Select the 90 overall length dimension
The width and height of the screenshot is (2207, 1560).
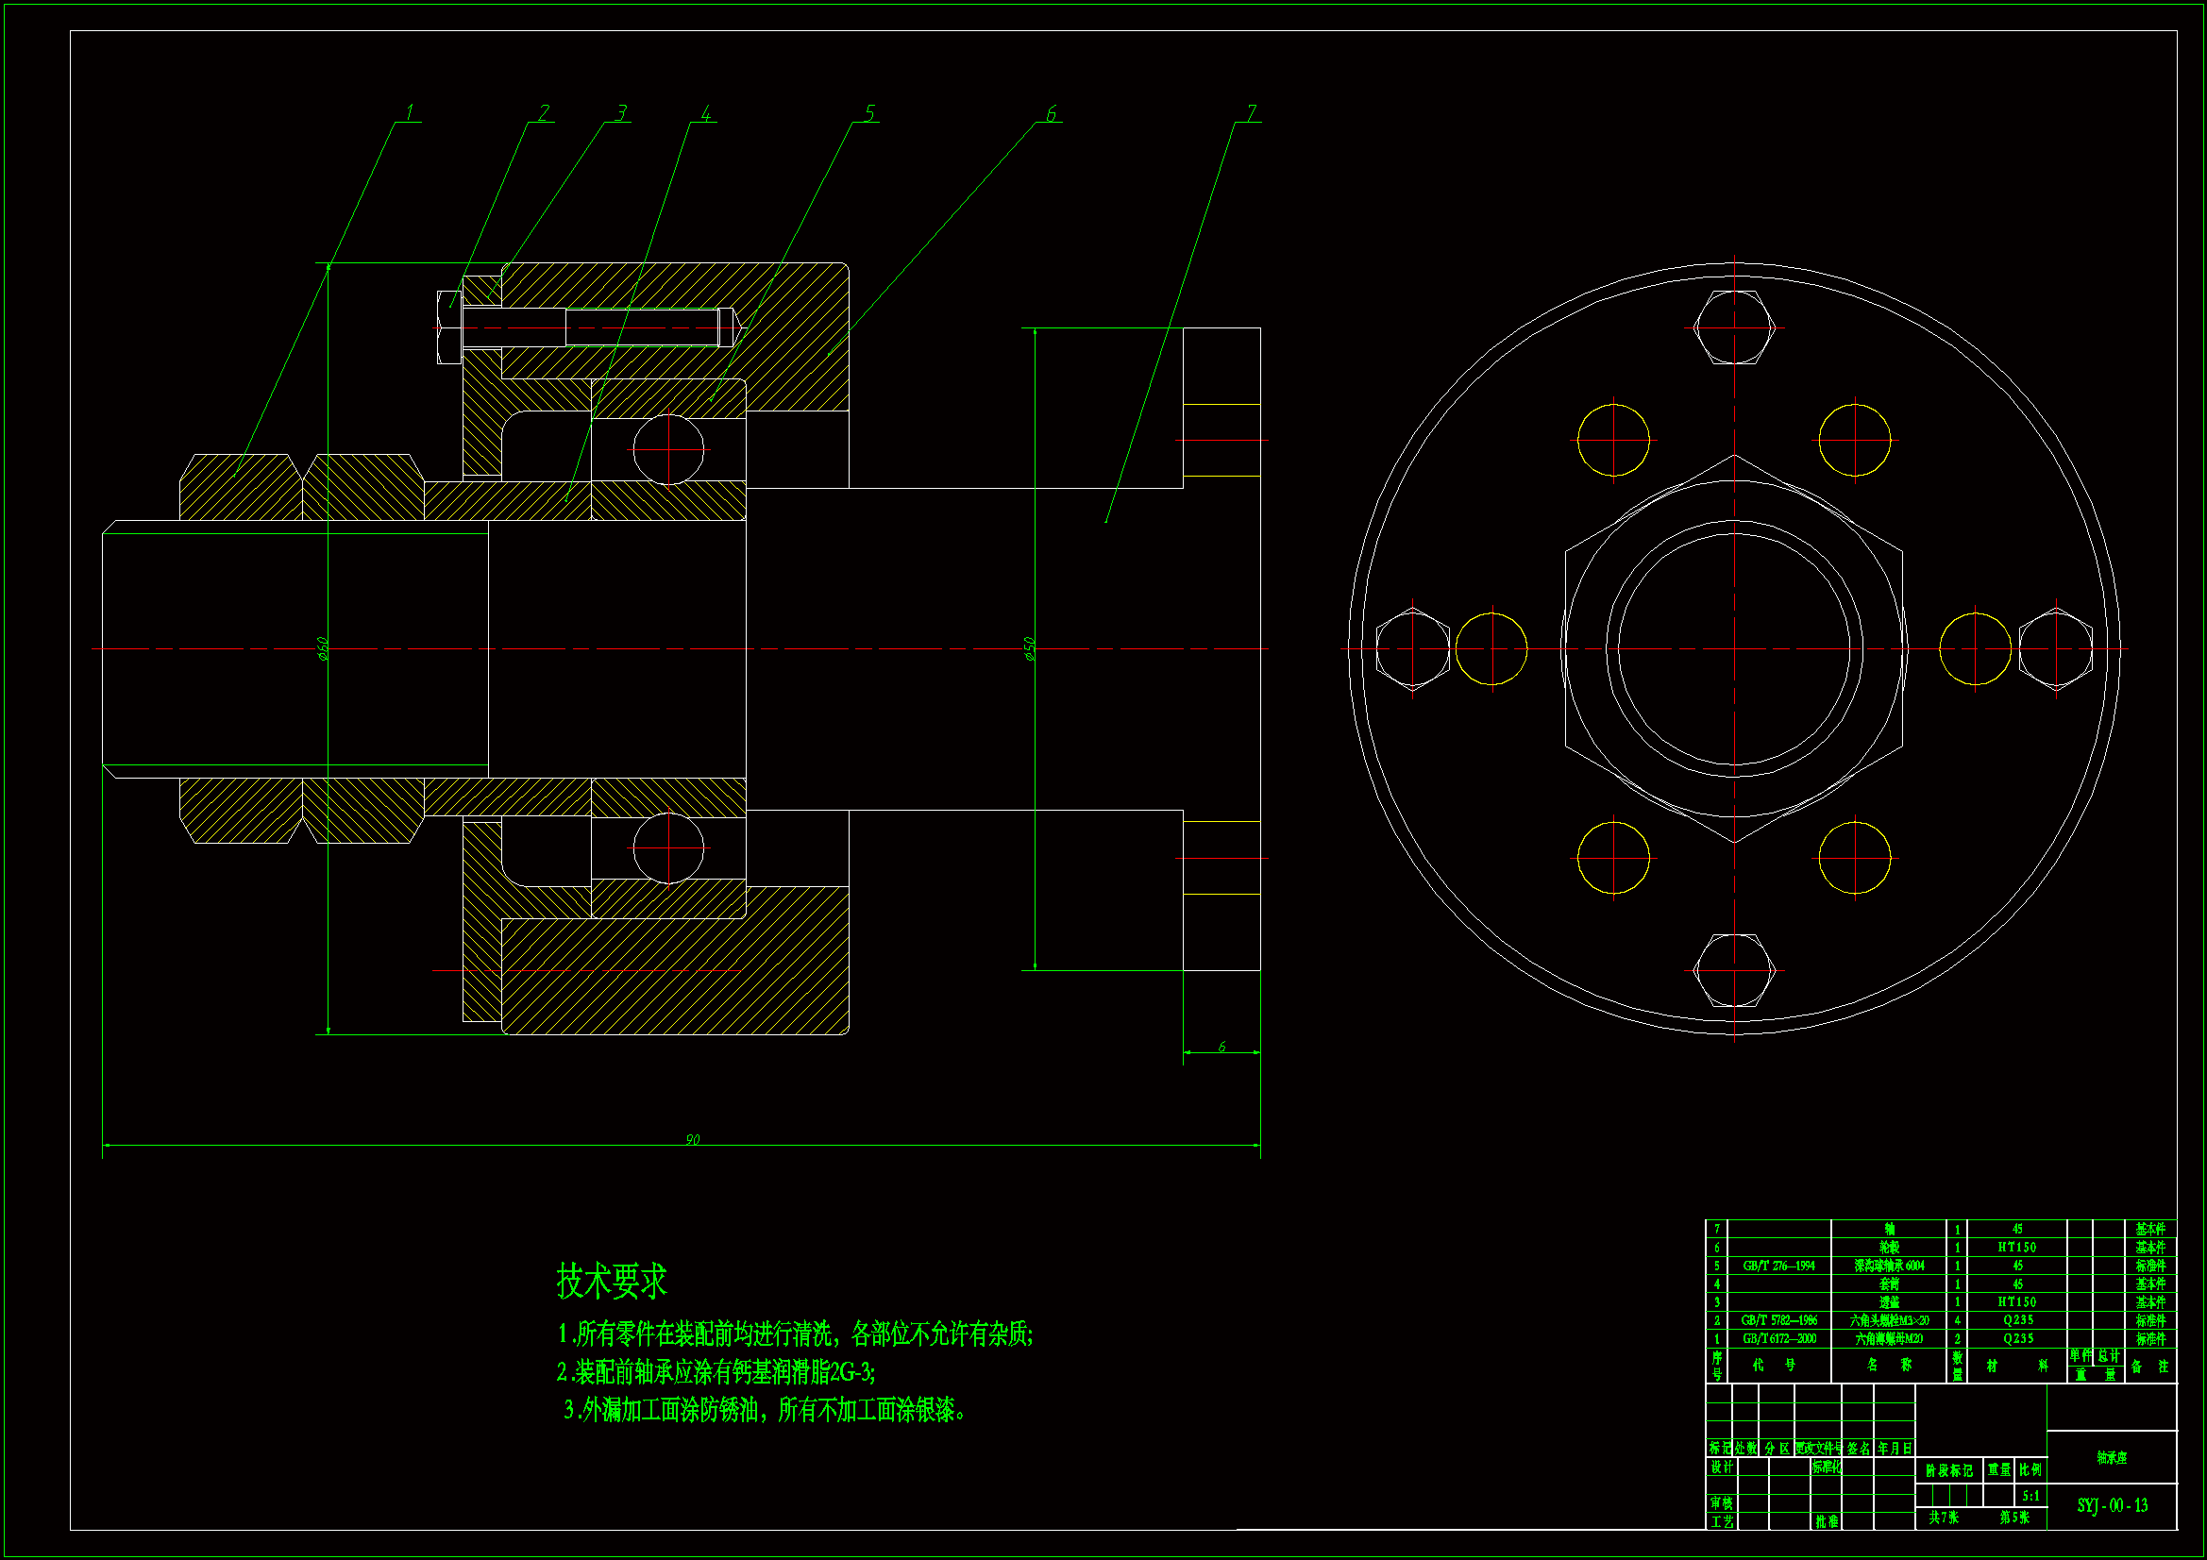pos(692,1140)
